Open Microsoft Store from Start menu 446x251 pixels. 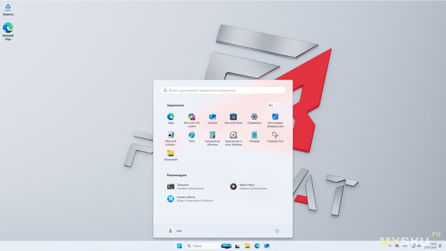234,118
